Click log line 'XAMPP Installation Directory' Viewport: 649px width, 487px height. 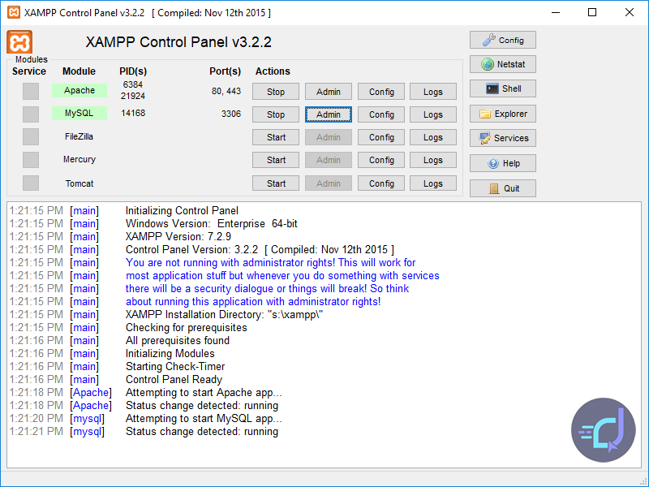coord(224,314)
